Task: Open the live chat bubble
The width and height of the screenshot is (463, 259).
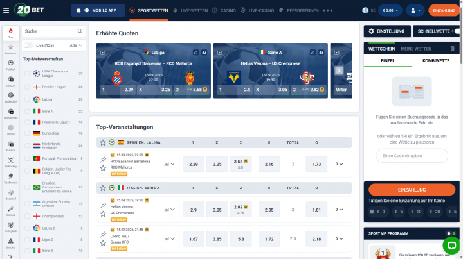Action: pos(451,245)
